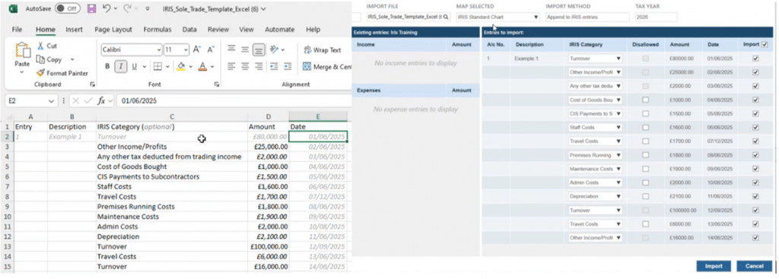Click the Merge & Center button
The height and width of the screenshot is (279, 779).
click(x=327, y=67)
